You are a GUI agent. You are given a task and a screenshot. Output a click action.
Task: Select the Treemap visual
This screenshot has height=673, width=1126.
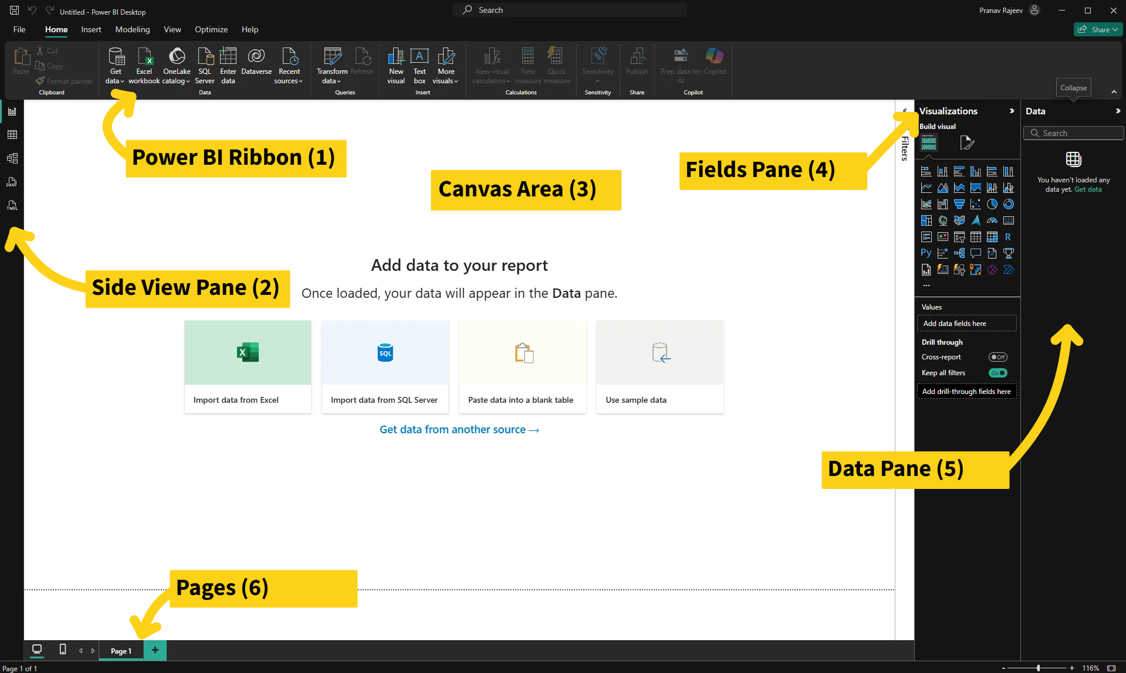[x=926, y=220]
